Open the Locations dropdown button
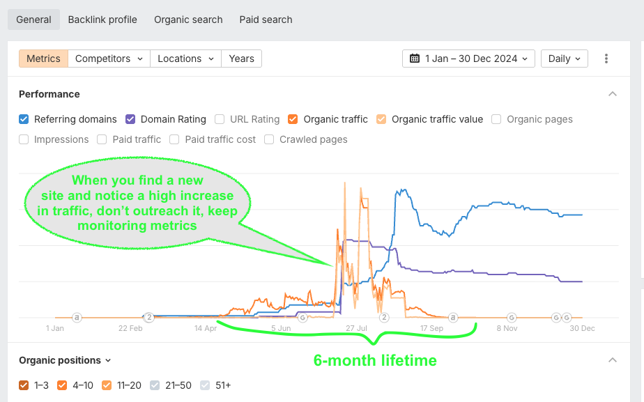 tap(185, 59)
